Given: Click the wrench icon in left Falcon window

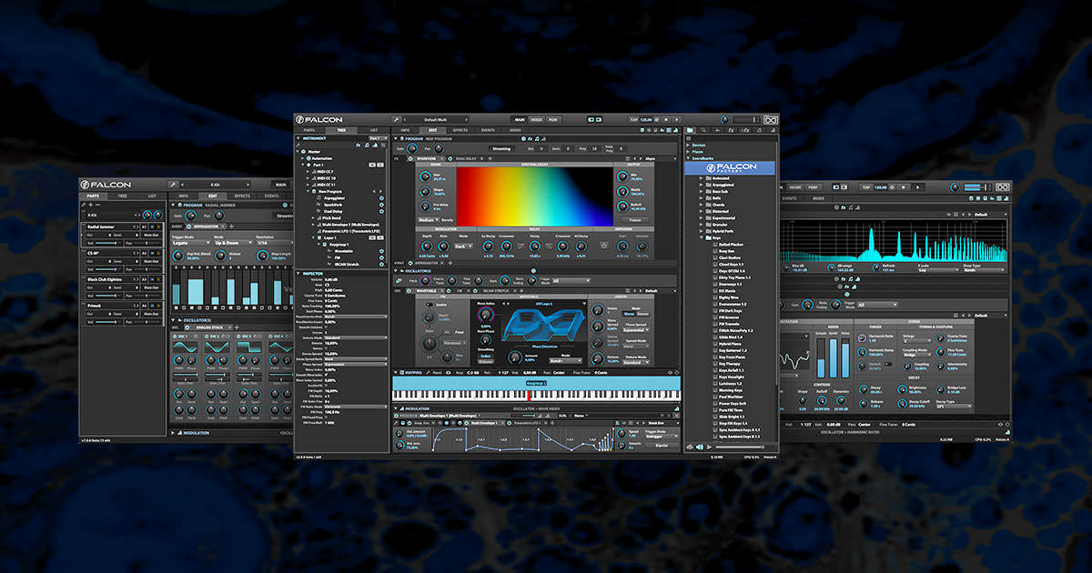Looking at the screenshot, I should pyautogui.click(x=173, y=185).
